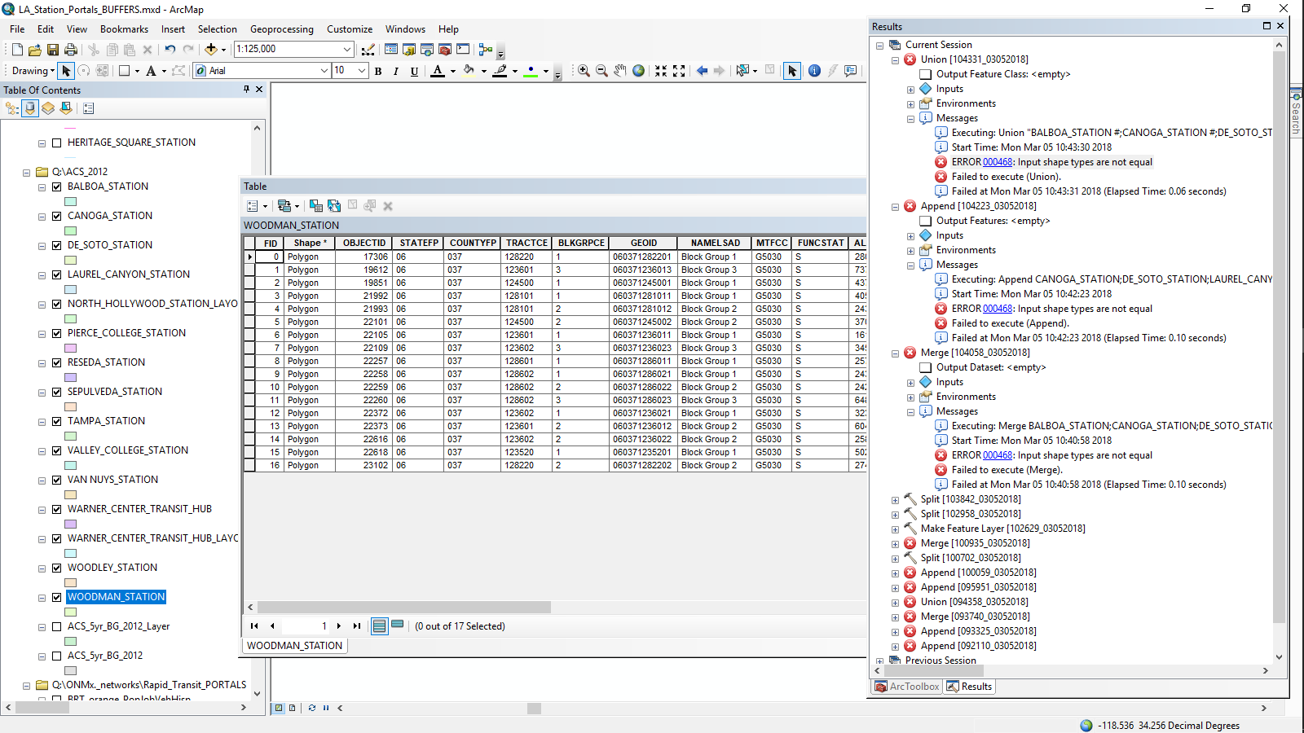Click Fixed Zoom In

coord(661,71)
